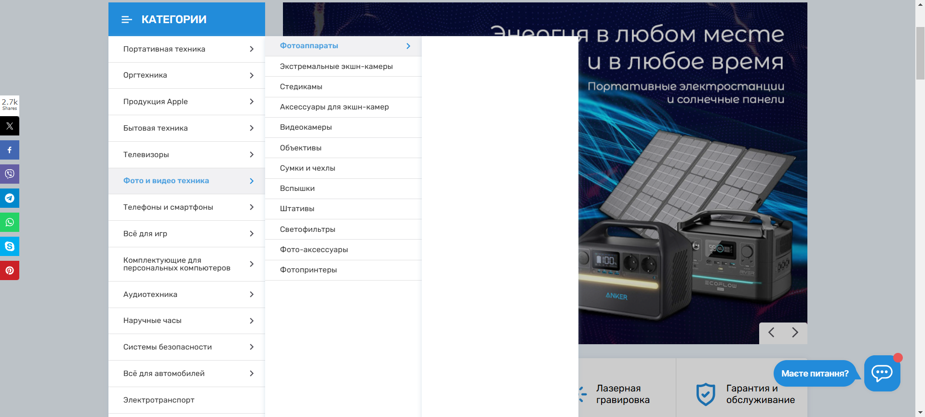The image size is (925, 417).
Task: Share page via Viber icon
Action: point(10,174)
